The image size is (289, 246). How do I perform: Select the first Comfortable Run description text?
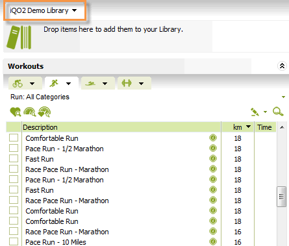click(52, 138)
